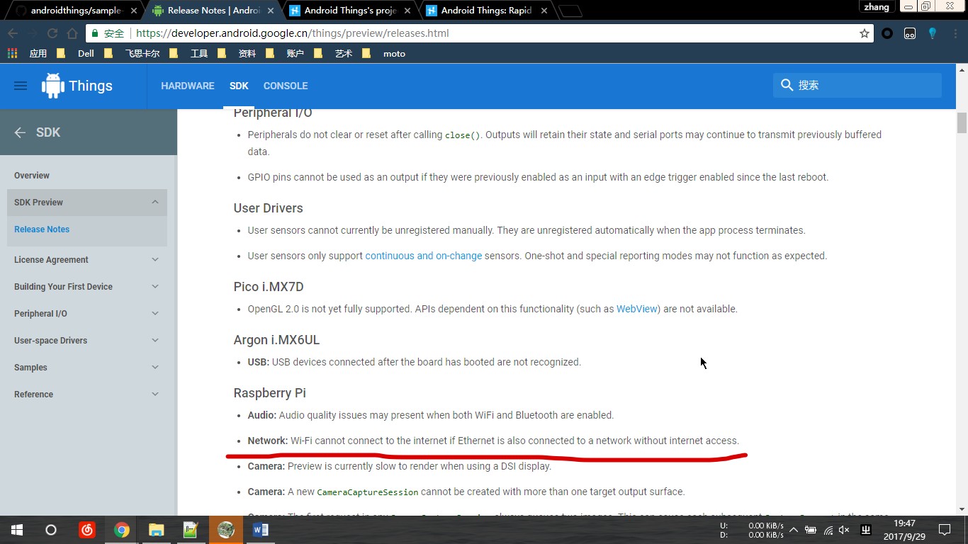
Task: Click the Android Things logo
Action: click(77, 86)
